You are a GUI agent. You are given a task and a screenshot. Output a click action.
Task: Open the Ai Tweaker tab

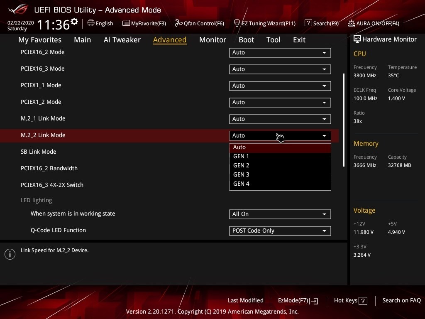point(122,39)
